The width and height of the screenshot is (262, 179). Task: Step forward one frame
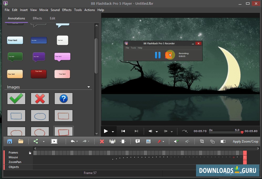click(166, 131)
